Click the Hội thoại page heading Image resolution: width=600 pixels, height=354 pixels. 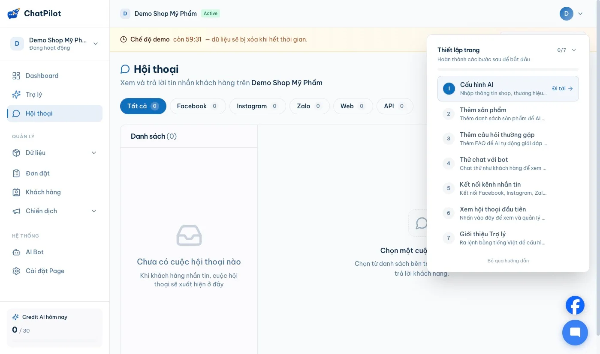pos(156,69)
